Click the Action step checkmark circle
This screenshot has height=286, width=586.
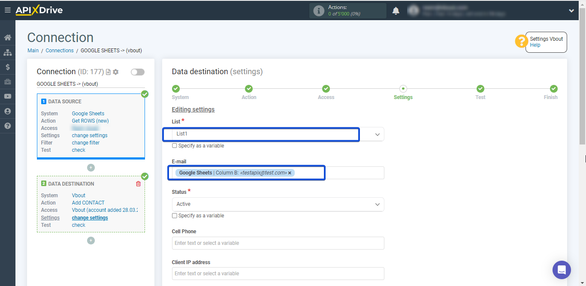249,89
